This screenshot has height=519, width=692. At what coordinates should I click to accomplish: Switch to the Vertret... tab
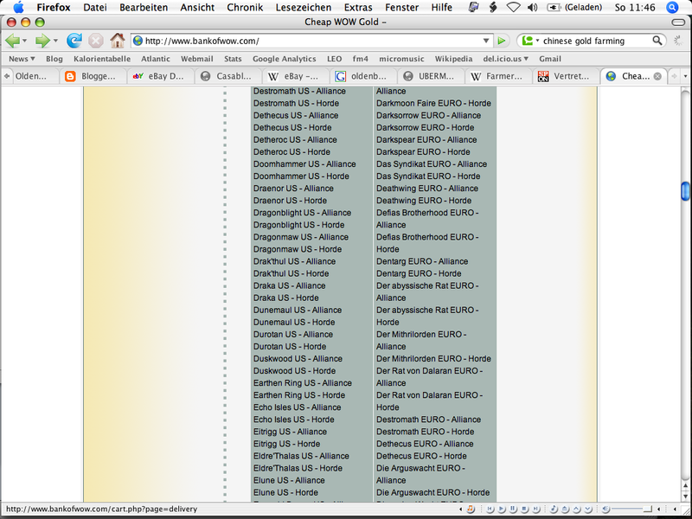[566, 76]
